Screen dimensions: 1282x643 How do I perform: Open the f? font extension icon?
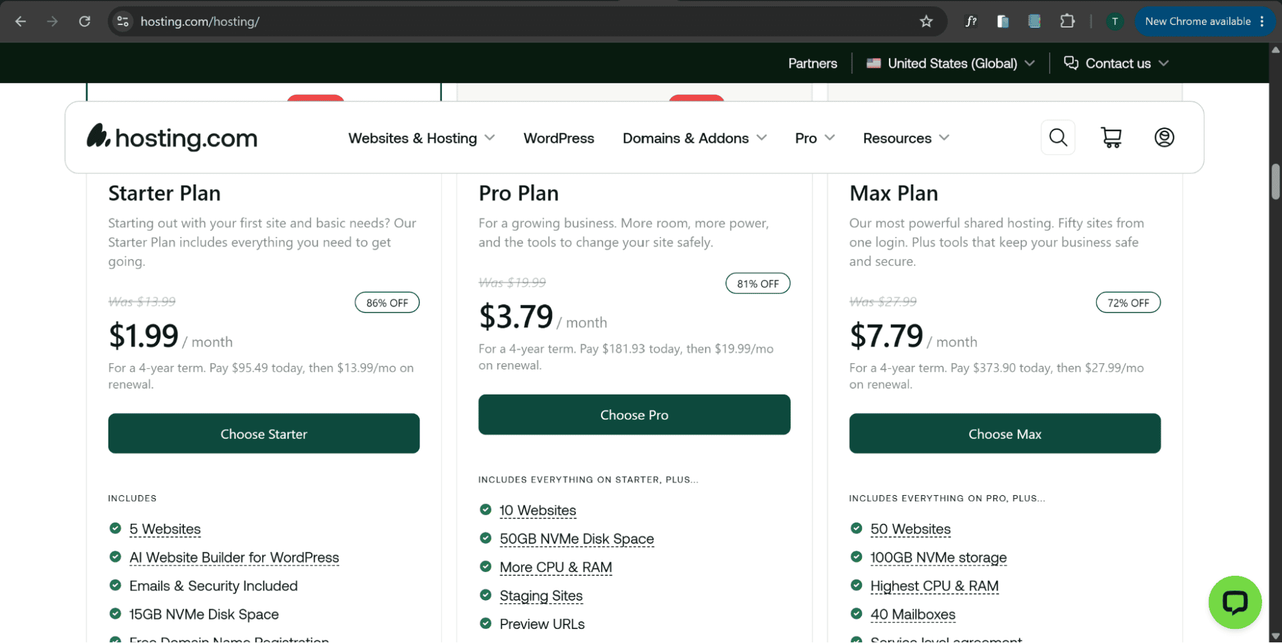click(x=971, y=21)
